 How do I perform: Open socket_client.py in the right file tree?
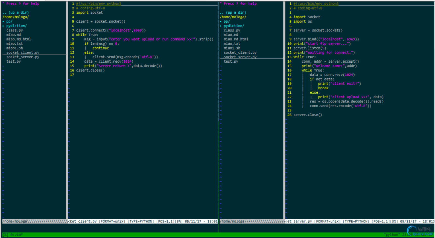point(240,52)
